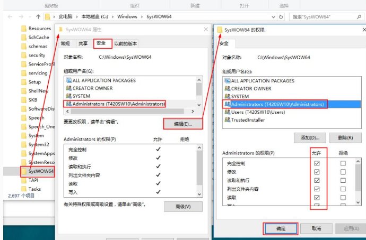Viewport: 366px width, 240px height.
Task: Go up one folder level arrow
Action: (x=38, y=17)
